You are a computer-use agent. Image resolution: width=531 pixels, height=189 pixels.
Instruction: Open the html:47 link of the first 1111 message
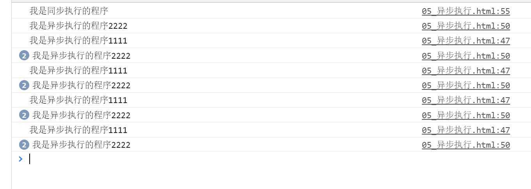466,41
